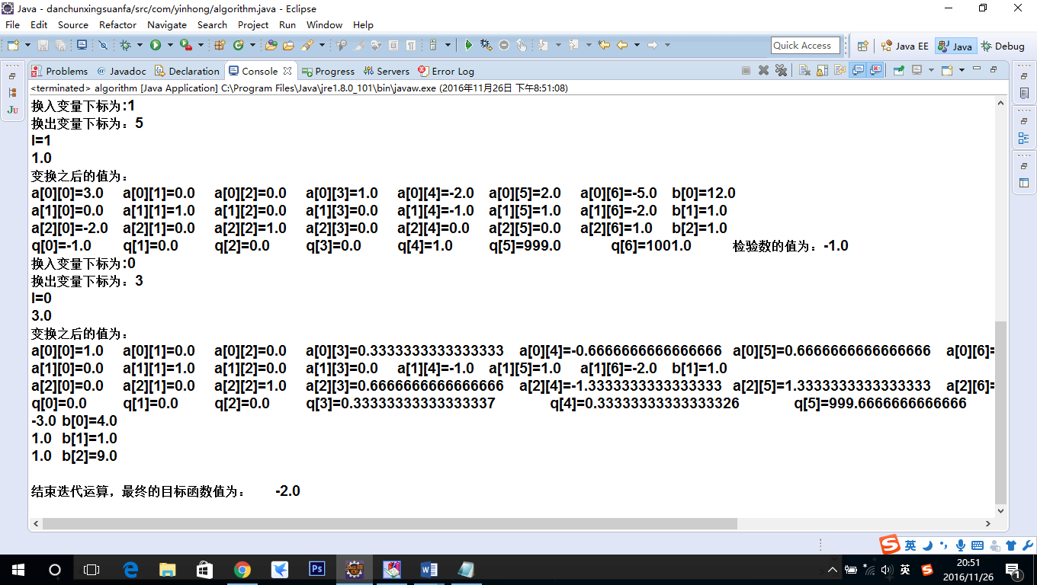Click the Back navigation arrow icon
This screenshot has width=1037, height=585.
coord(622,45)
